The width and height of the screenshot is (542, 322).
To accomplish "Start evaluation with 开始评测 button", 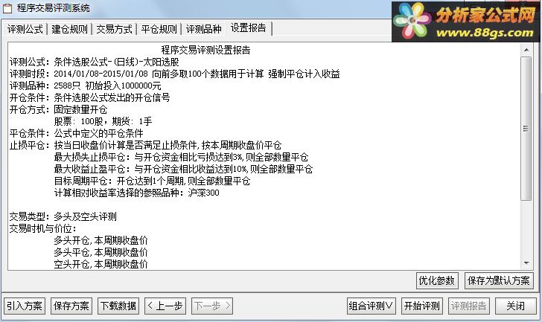I will (421, 306).
